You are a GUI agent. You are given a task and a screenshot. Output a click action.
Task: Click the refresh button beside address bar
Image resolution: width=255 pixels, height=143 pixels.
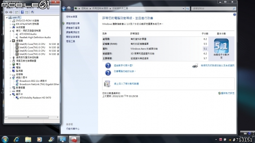coord(188,9)
